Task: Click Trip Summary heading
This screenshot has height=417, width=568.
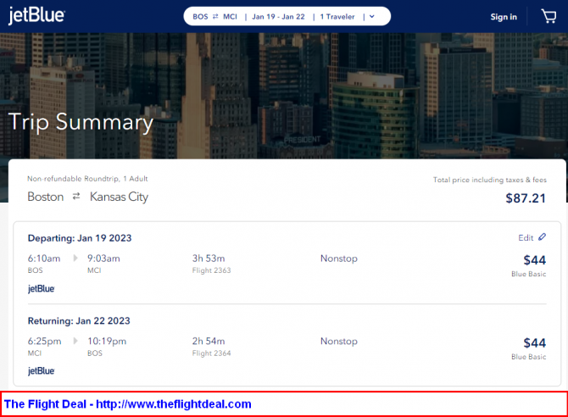Action: pyautogui.click(x=81, y=122)
